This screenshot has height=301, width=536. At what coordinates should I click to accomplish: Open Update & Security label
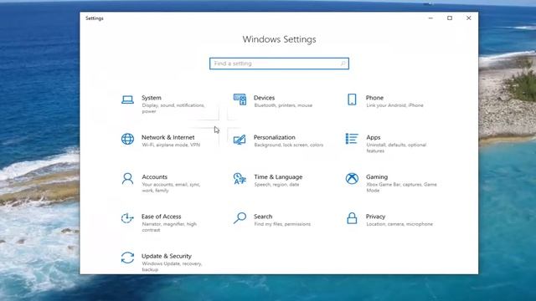coord(167,257)
